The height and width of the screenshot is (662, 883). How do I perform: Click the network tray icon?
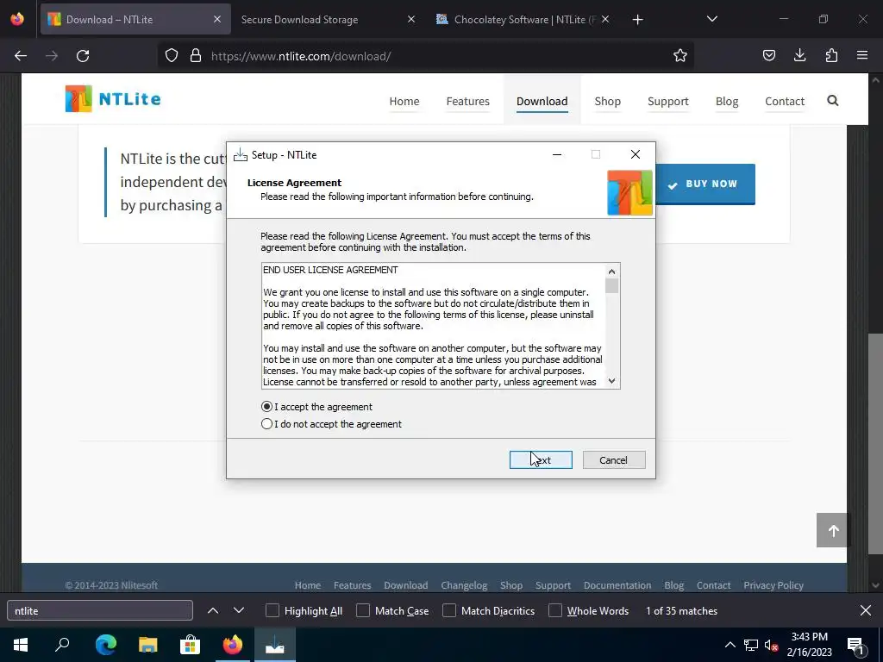click(x=751, y=645)
